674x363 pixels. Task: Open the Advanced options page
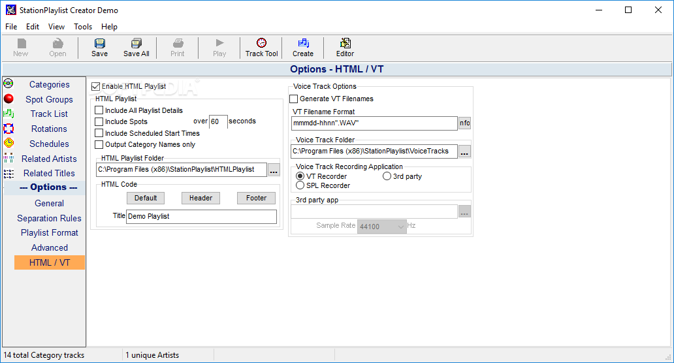(50, 247)
